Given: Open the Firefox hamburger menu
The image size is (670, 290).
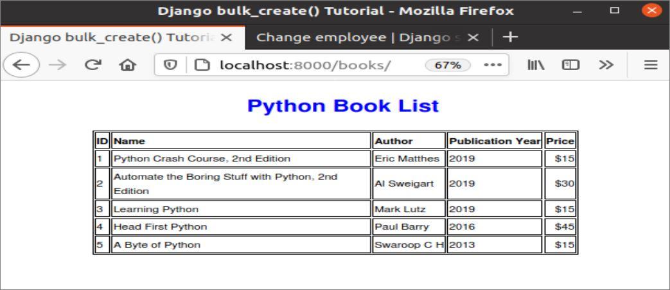Looking at the screenshot, I should coord(650,65).
